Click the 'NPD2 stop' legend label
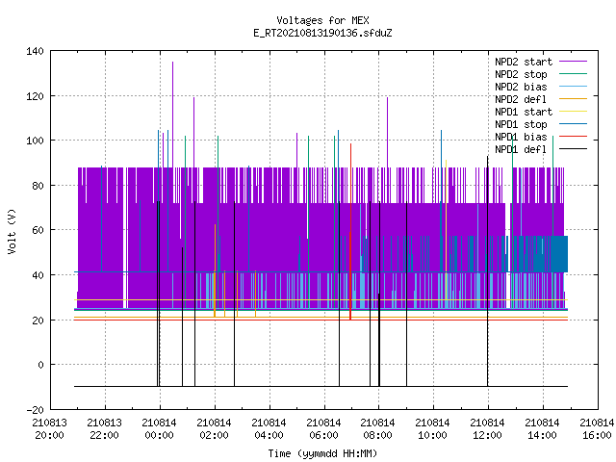 coord(521,74)
